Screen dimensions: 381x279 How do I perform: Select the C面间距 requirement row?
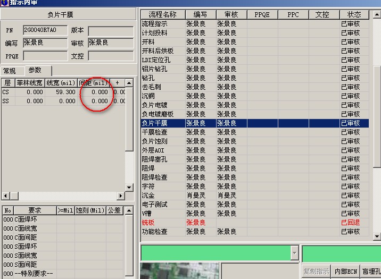click(x=63, y=238)
